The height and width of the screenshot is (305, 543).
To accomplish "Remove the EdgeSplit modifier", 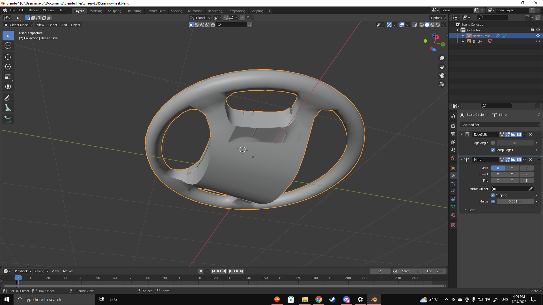I will tap(531, 134).
